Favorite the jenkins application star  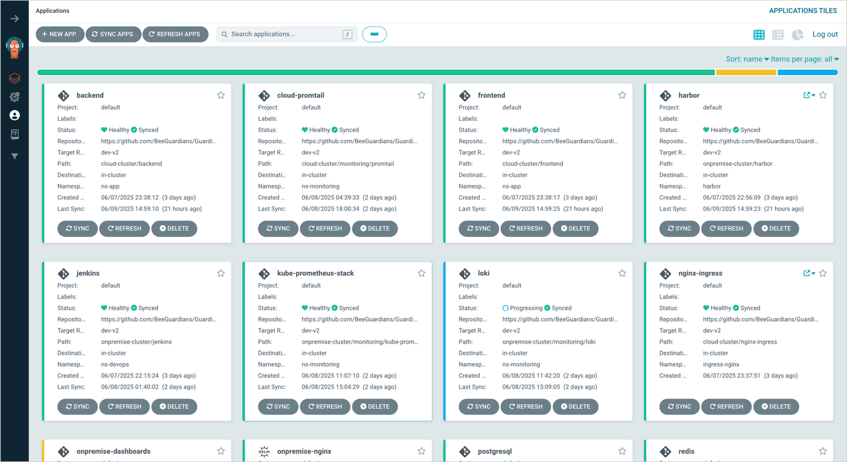point(221,273)
